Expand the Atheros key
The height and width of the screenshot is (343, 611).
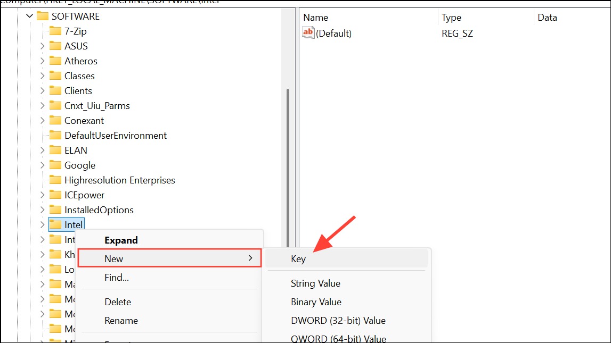click(x=43, y=61)
